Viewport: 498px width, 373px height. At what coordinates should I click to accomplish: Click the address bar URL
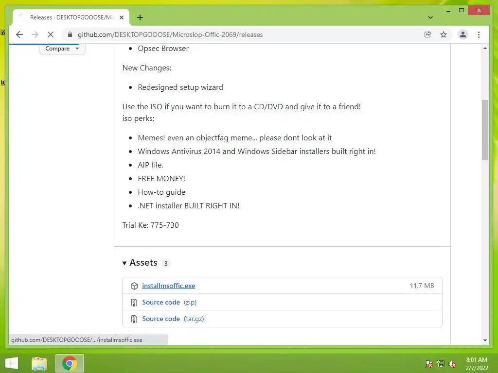tap(170, 34)
